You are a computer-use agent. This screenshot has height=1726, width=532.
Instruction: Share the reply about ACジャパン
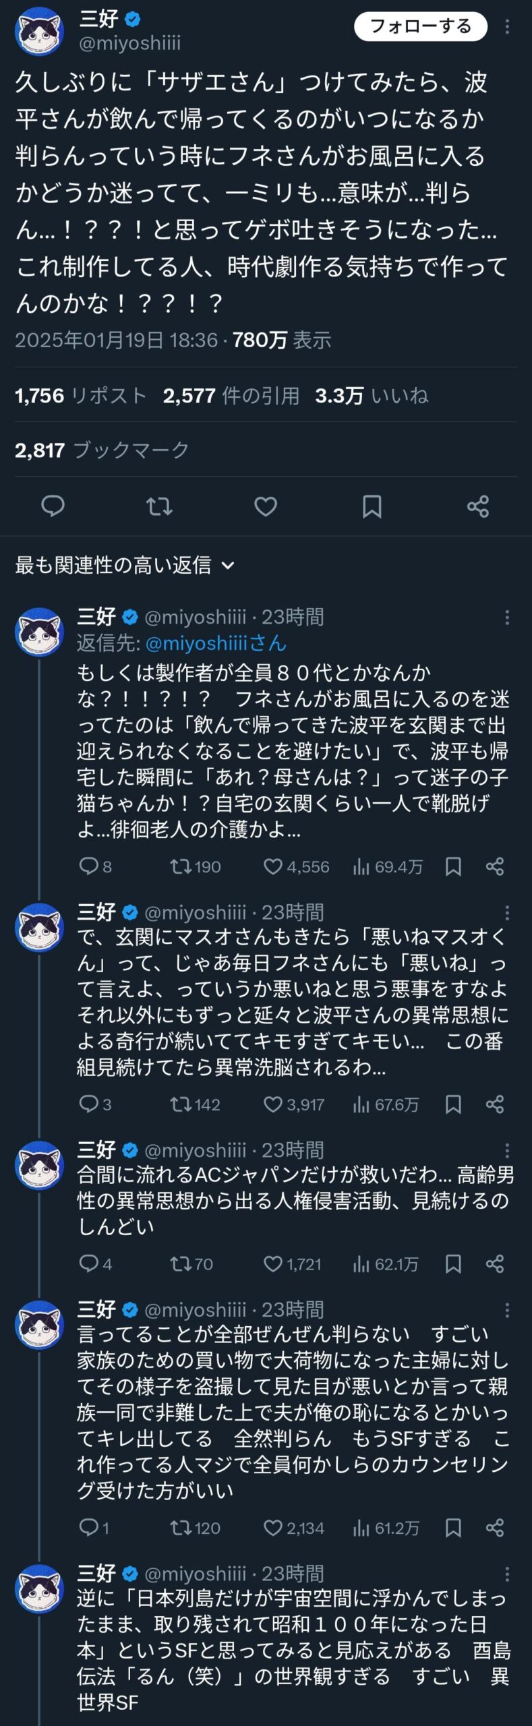click(495, 1263)
